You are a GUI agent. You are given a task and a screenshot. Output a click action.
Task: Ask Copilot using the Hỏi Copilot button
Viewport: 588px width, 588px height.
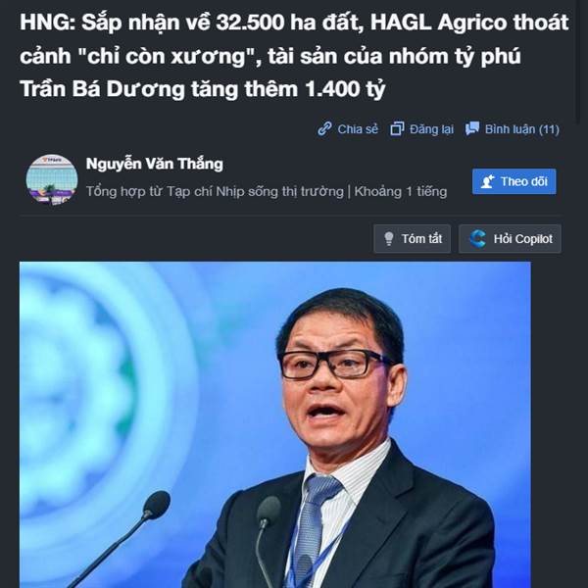coord(510,238)
